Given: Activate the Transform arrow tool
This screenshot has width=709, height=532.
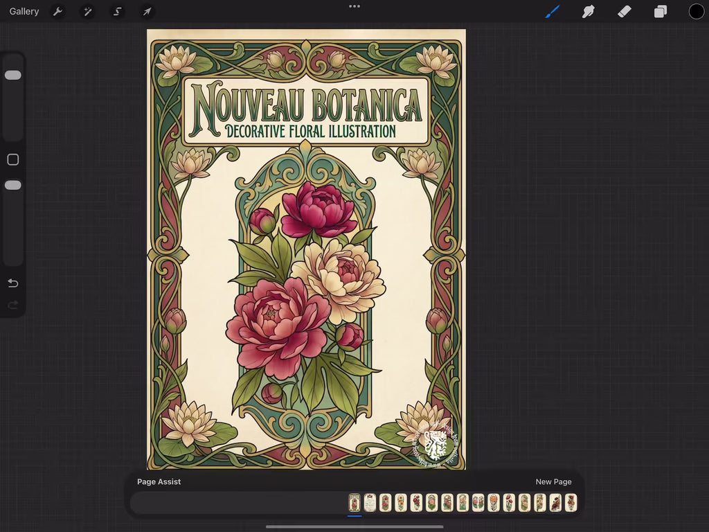Looking at the screenshot, I should (147, 11).
